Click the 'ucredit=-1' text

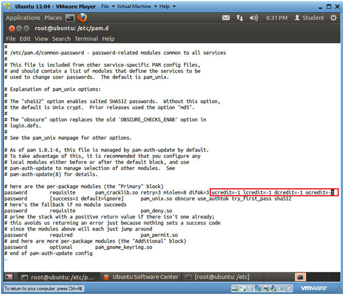pos(226,193)
